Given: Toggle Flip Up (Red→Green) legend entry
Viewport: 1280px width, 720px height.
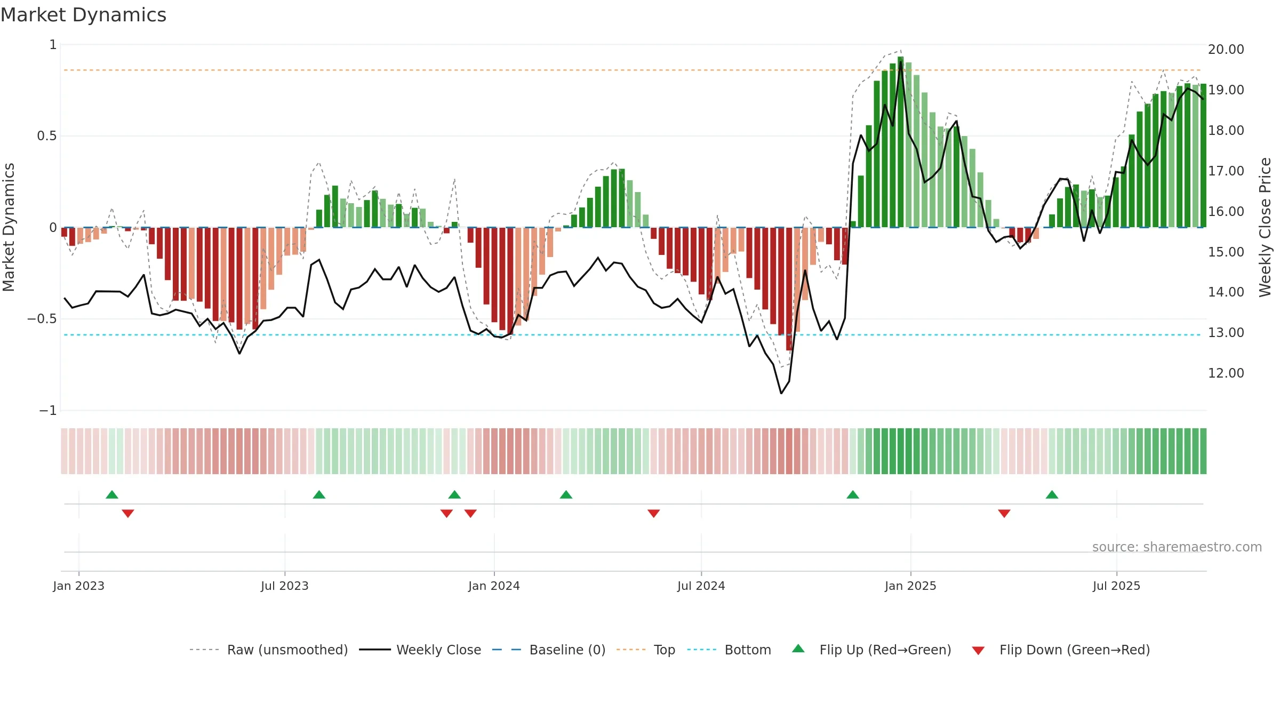Looking at the screenshot, I should [x=871, y=650].
